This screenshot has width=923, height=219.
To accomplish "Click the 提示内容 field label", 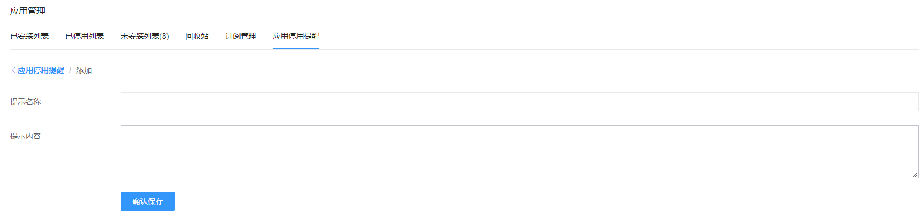I will click(x=25, y=136).
